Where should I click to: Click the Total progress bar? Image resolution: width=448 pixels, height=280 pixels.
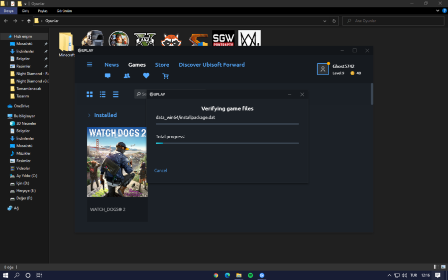point(227,143)
